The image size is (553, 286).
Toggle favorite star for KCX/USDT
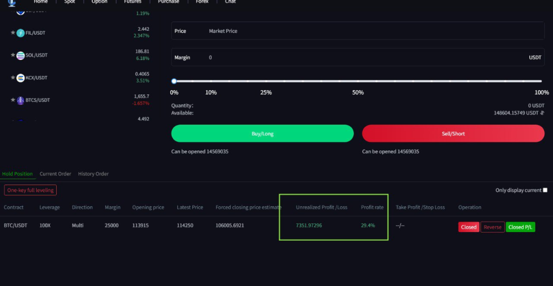(x=13, y=78)
